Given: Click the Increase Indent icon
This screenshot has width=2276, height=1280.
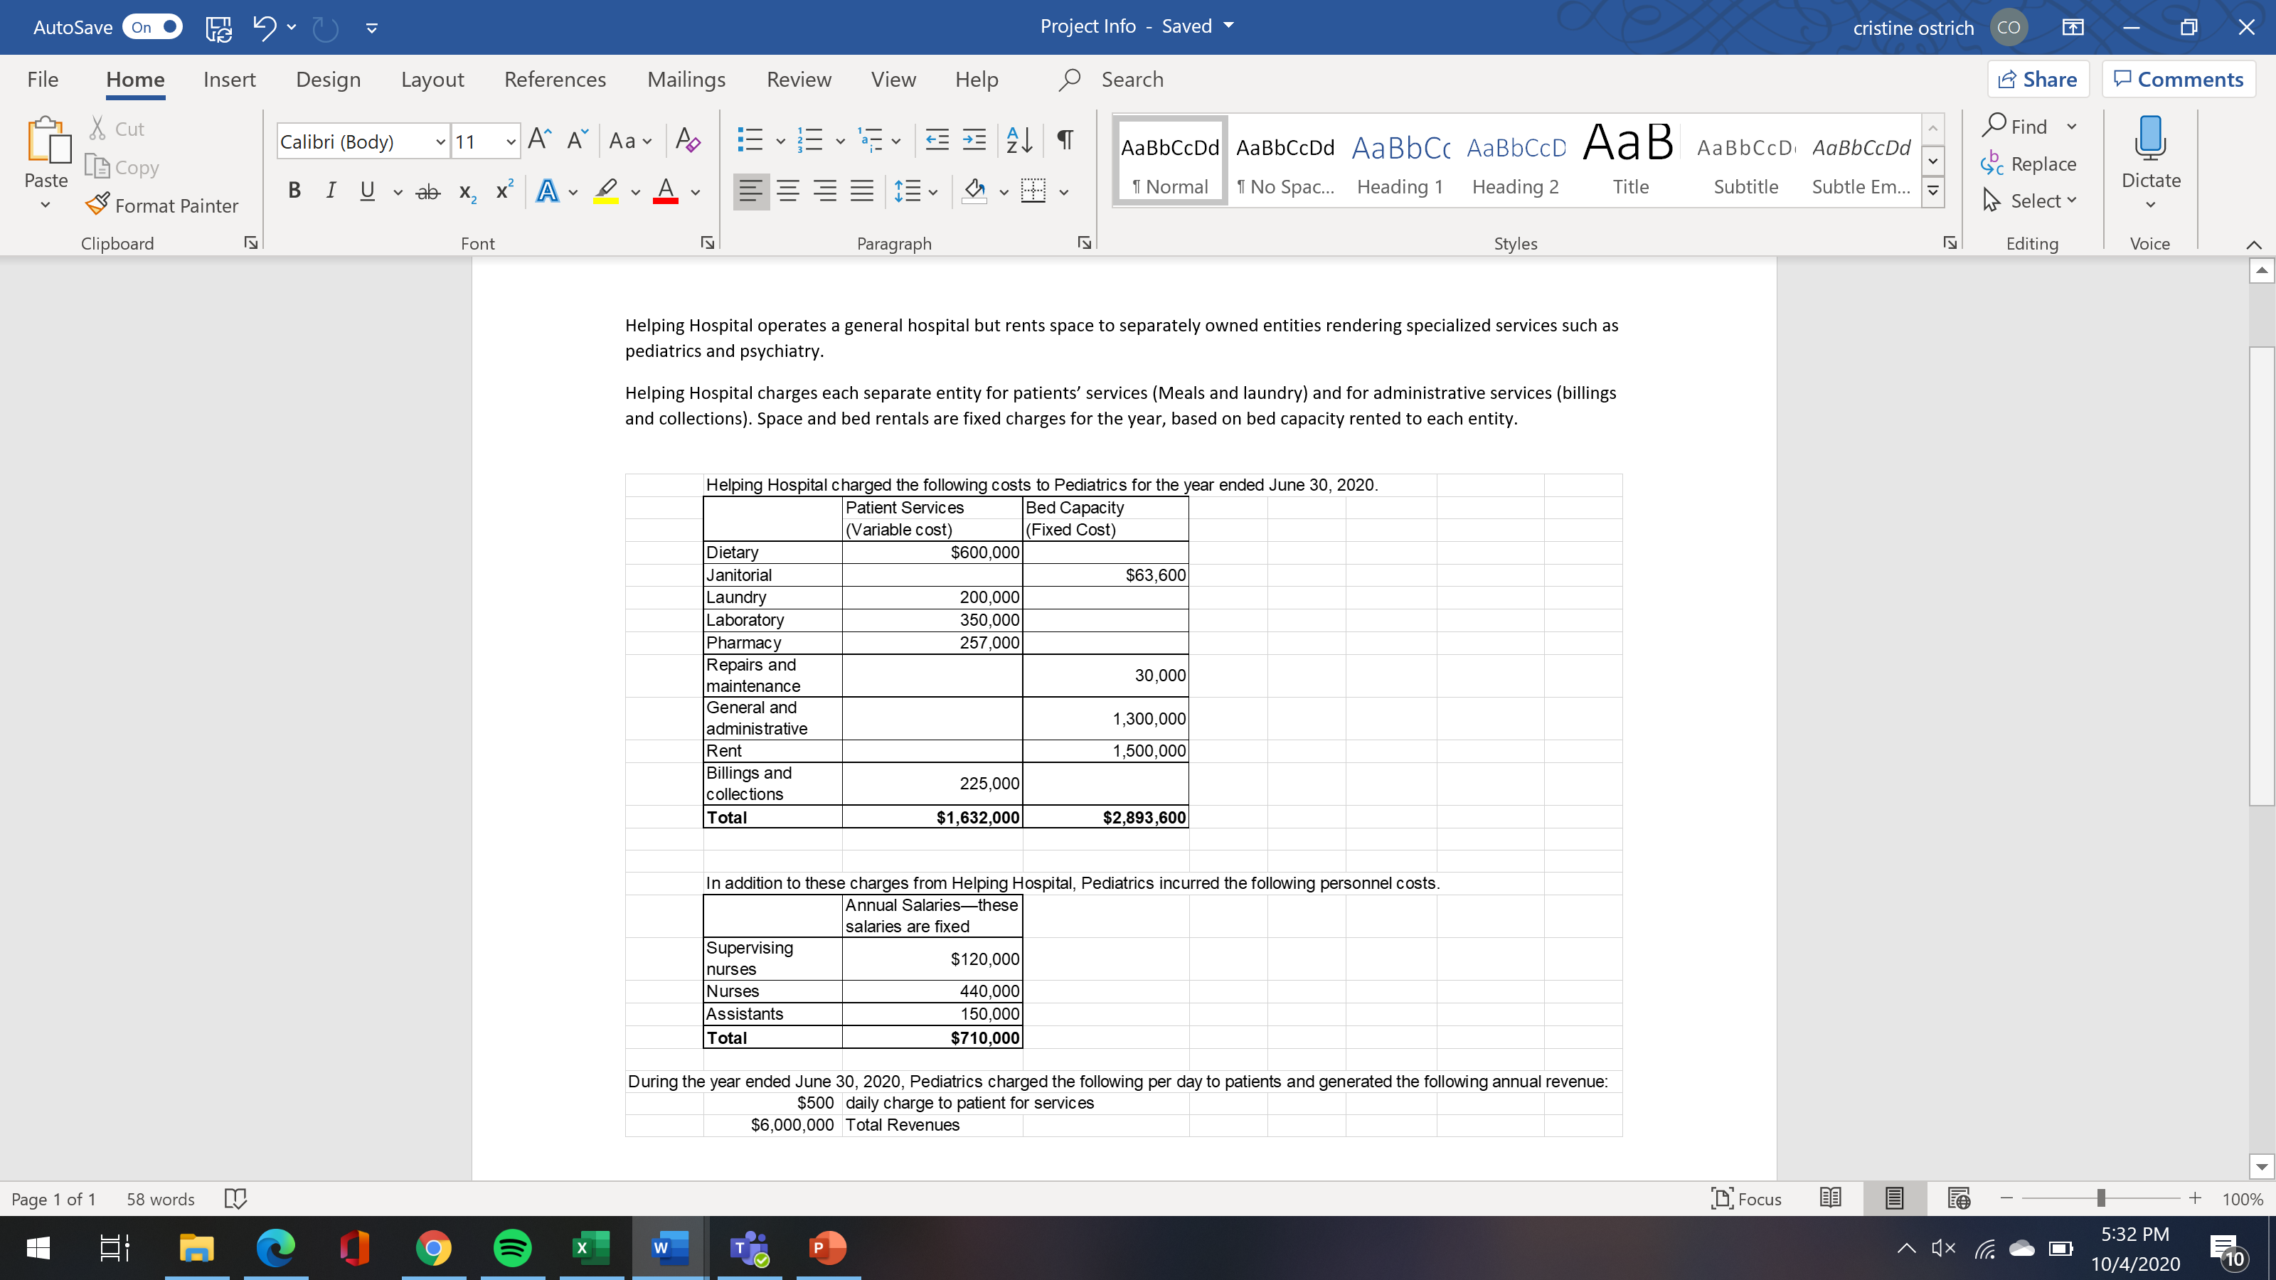Looking at the screenshot, I should (974, 139).
